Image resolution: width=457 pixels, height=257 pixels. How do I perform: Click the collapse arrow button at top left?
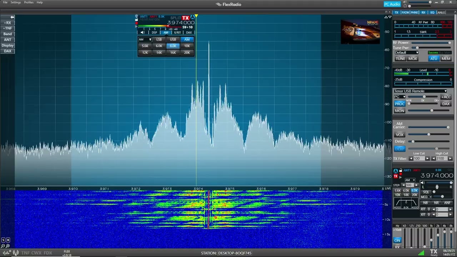tap(7, 17)
